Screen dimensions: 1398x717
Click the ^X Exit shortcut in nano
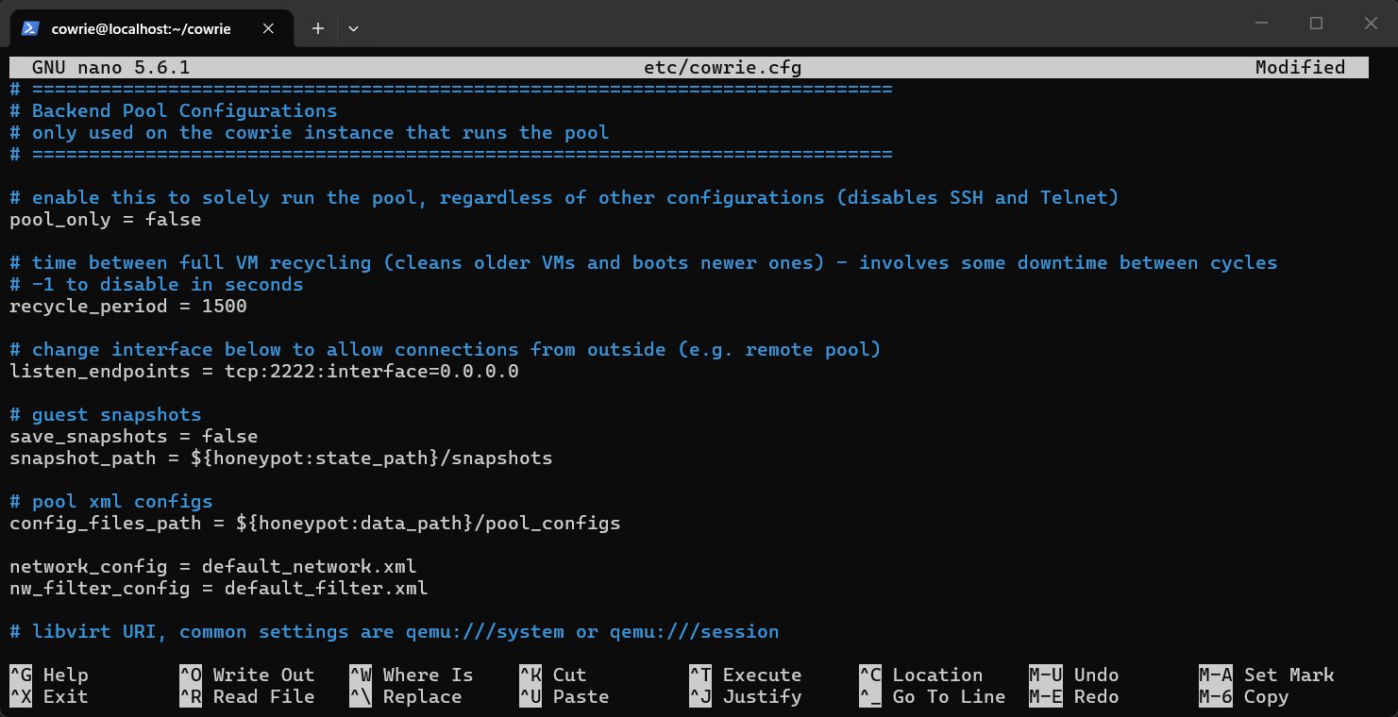49,697
